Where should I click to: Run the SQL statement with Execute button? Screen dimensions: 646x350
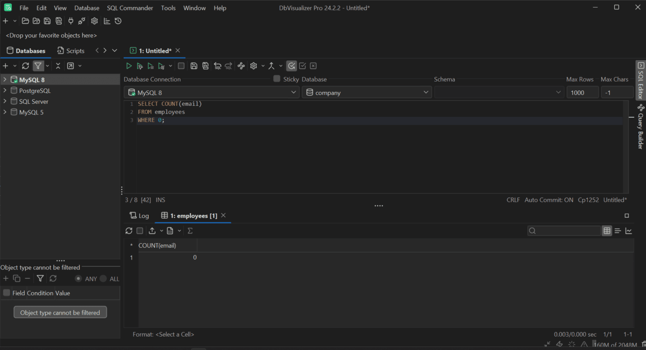[x=129, y=66]
